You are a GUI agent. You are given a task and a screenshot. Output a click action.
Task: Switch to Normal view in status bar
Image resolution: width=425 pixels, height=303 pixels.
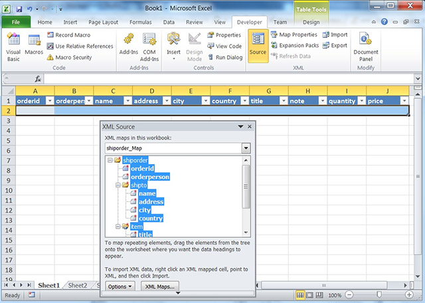[299, 295]
